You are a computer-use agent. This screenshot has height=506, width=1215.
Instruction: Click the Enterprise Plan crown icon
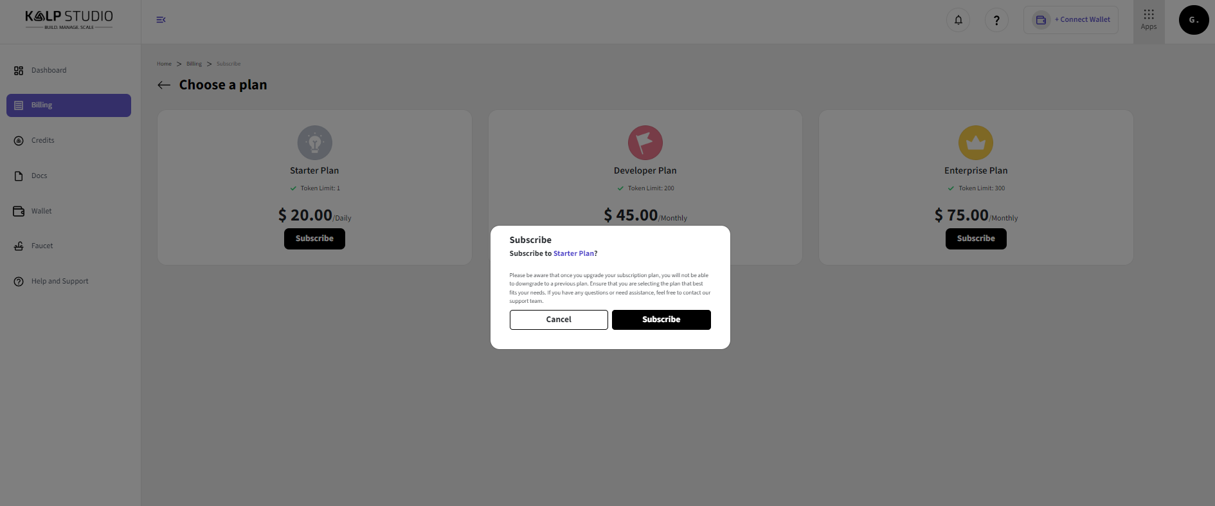976,143
